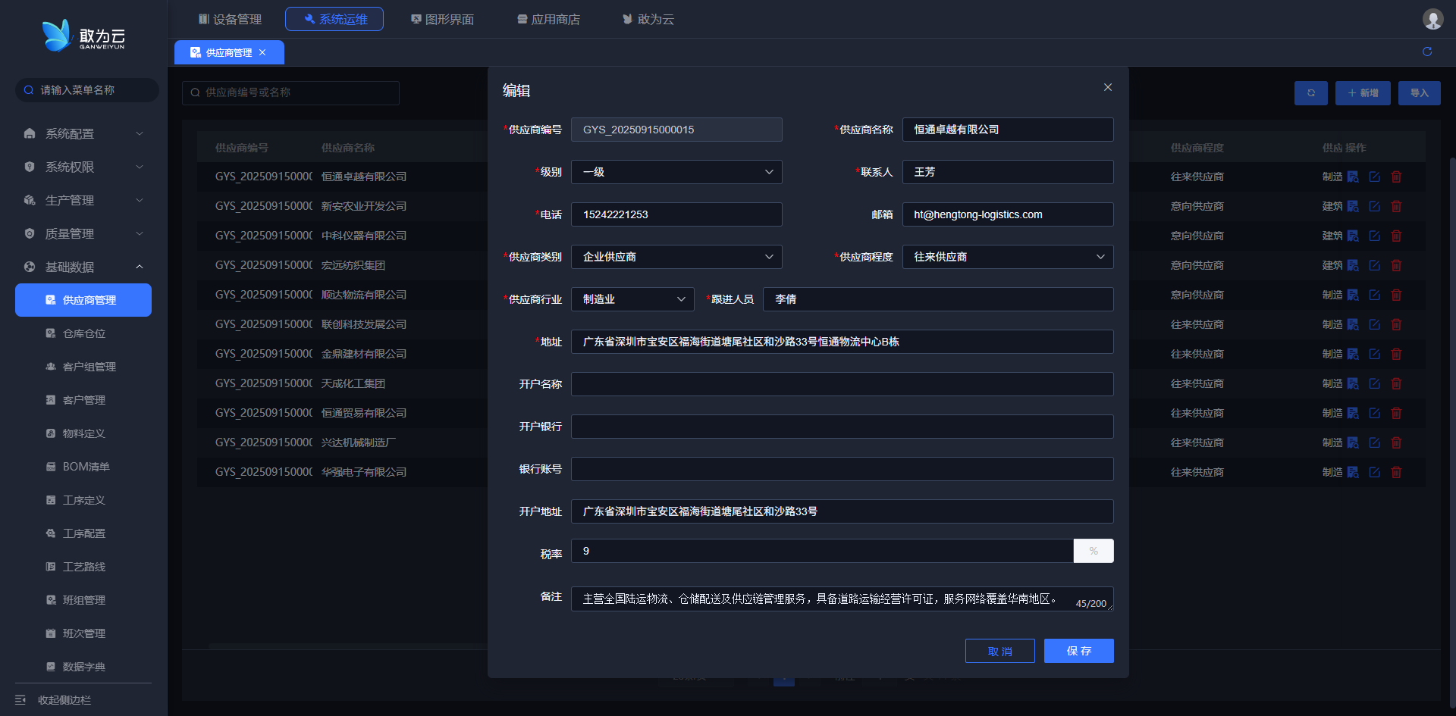Viewport: 1456px width, 716px height.
Task: Click into the 开户银行 input field
Action: 842,427
